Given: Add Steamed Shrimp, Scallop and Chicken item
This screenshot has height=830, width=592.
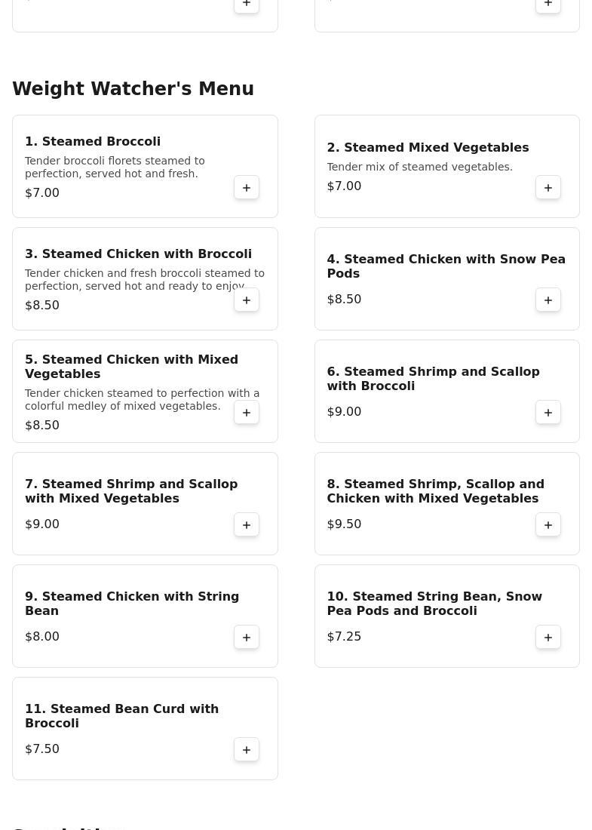Looking at the screenshot, I should tap(548, 525).
